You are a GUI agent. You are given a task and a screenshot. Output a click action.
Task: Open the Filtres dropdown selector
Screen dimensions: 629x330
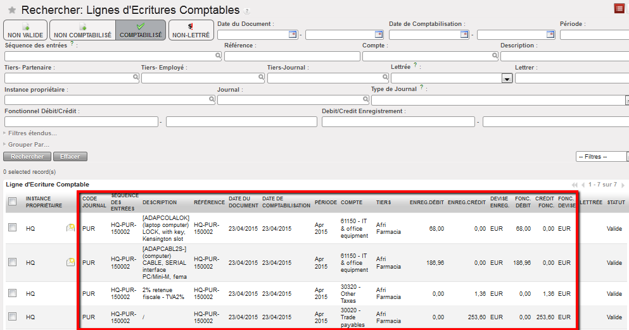[602, 156]
